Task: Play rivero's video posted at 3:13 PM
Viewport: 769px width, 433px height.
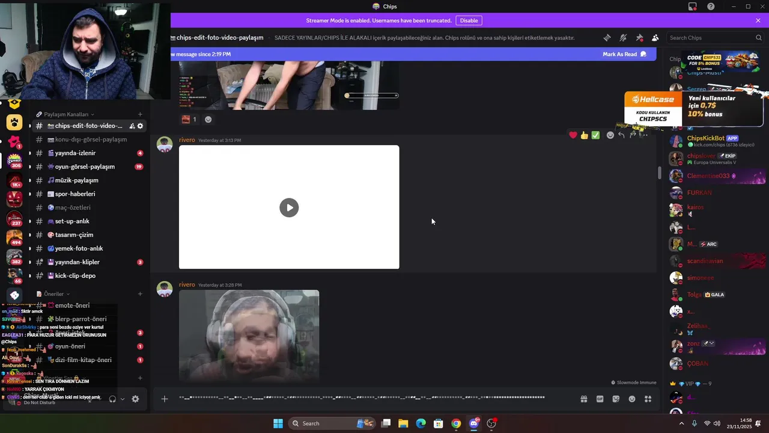Action: (x=289, y=207)
